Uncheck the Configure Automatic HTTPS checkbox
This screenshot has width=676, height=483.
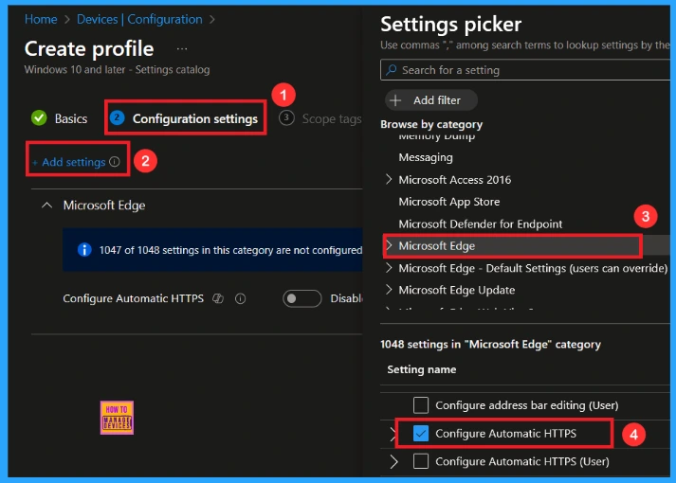(x=421, y=434)
